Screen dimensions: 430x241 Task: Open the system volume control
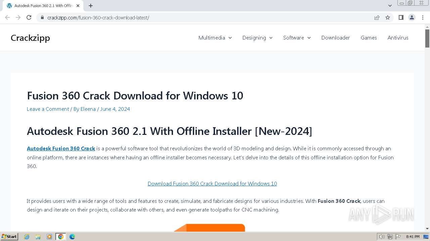pos(382,237)
